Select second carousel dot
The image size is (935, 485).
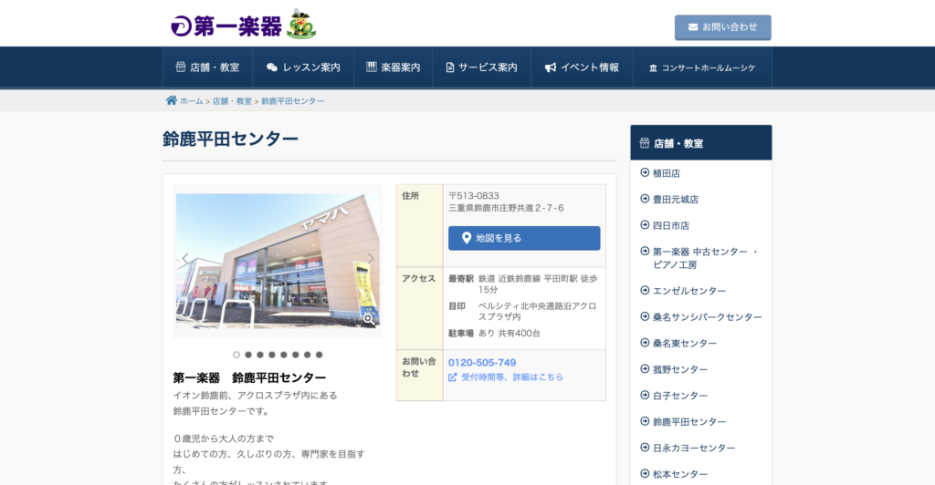click(x=248, y=355)
